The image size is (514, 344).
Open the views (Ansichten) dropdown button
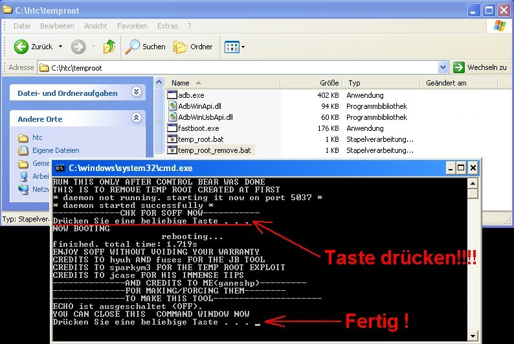tap(234, 47)
